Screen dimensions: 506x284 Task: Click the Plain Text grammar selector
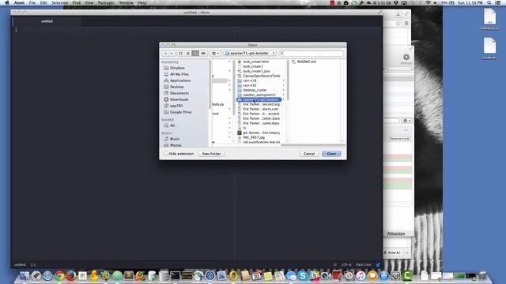364,265
